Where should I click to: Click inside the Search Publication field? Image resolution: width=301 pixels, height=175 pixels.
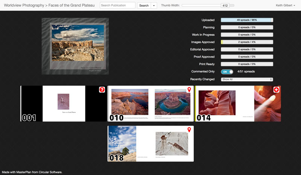point(117,6)
